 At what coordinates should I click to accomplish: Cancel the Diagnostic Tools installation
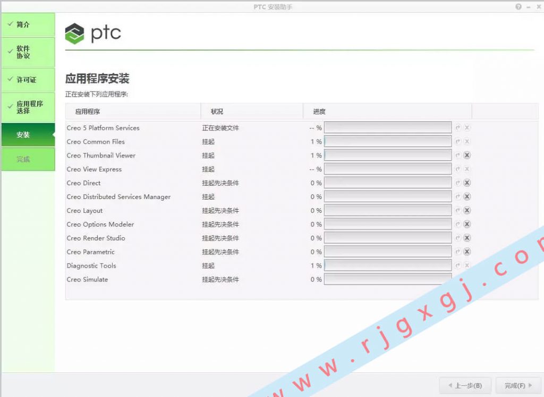pyautogui.click(x=467, y=266)
